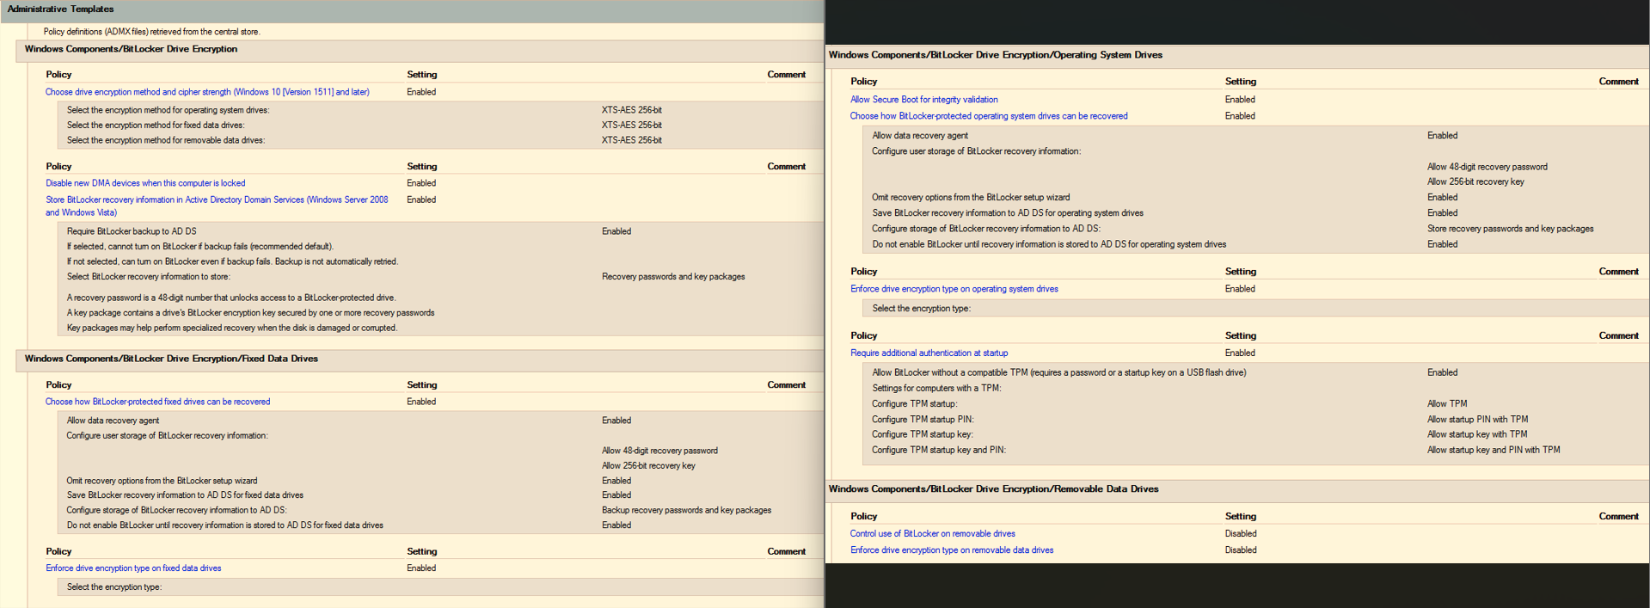Collapse the Operating System Drives section header

(995, 55)
